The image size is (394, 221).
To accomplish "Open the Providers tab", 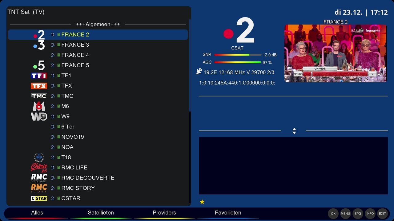I will pyautogui.click(x=164, y=213).
